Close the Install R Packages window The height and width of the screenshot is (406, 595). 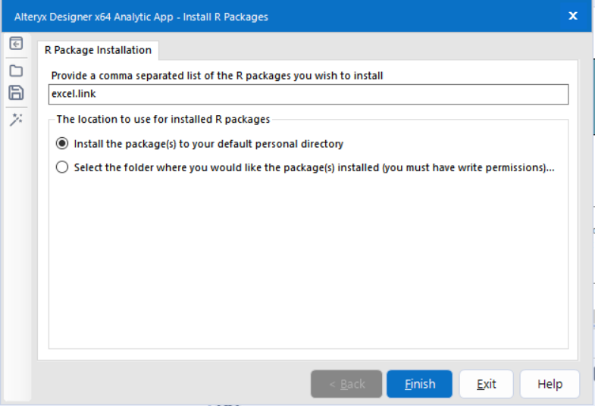point(572,16)
